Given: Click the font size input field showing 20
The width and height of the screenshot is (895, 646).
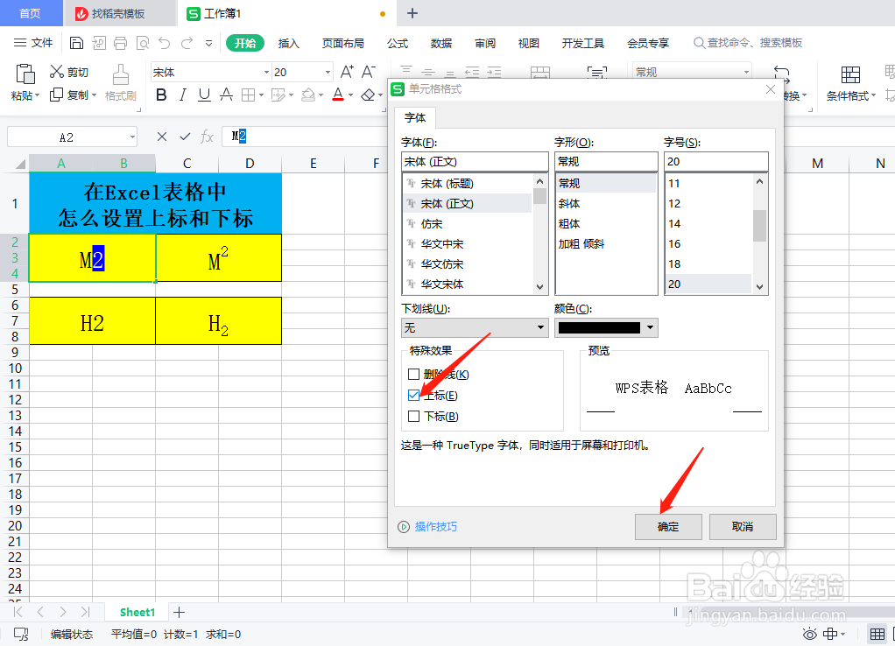Looking at the screenshot, I should pyautogui.click(x=716, y=161).
